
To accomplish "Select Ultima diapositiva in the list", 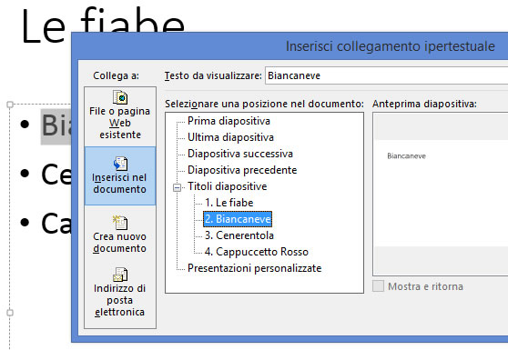I will pos(230,137).
